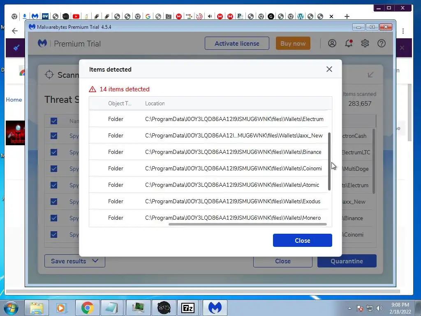Switch to the download-arrow Chrome tab

[24, 16]
